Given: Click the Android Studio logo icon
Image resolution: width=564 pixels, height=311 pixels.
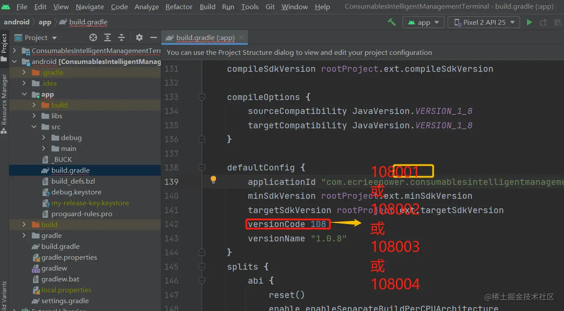Looking at the screenshot, I should coord(6,7).
